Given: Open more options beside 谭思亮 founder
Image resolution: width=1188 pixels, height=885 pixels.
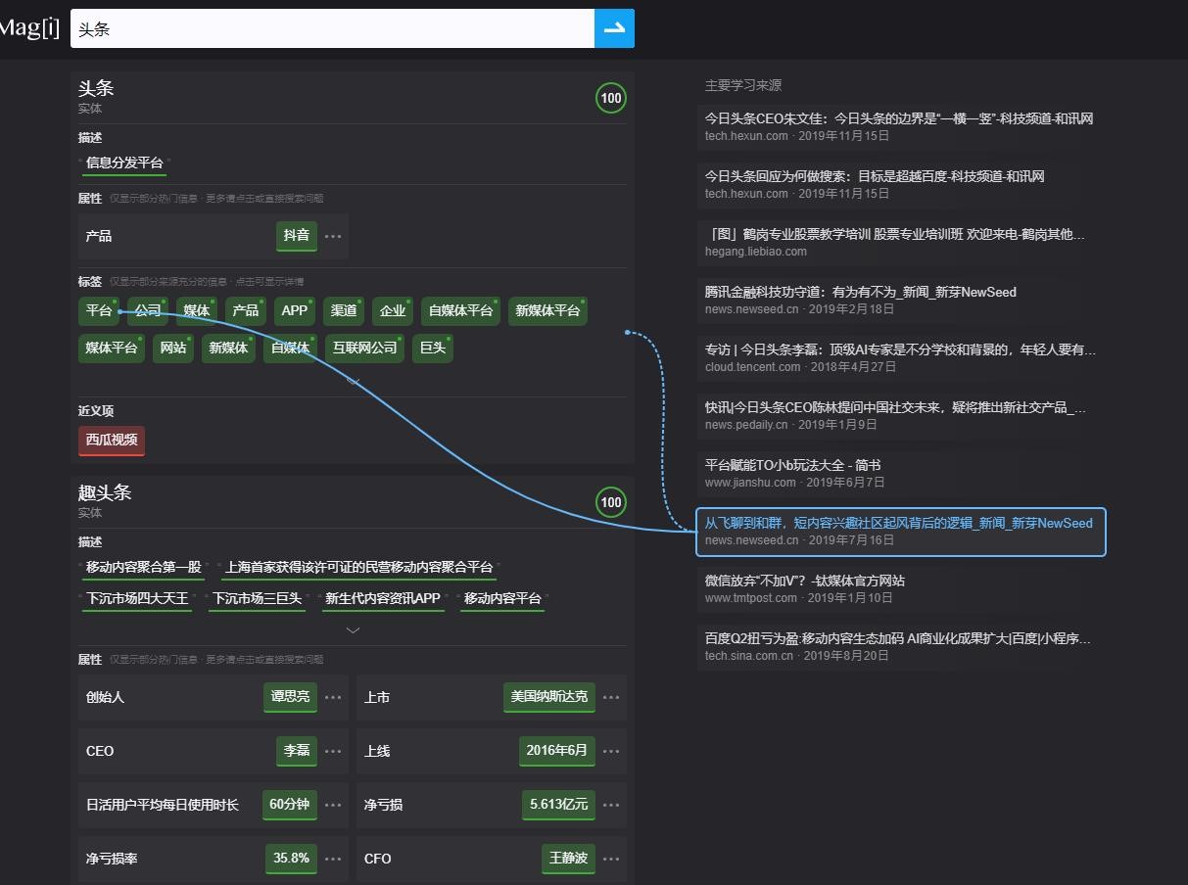Looking at the screenshot, I should tap(333, 697).
